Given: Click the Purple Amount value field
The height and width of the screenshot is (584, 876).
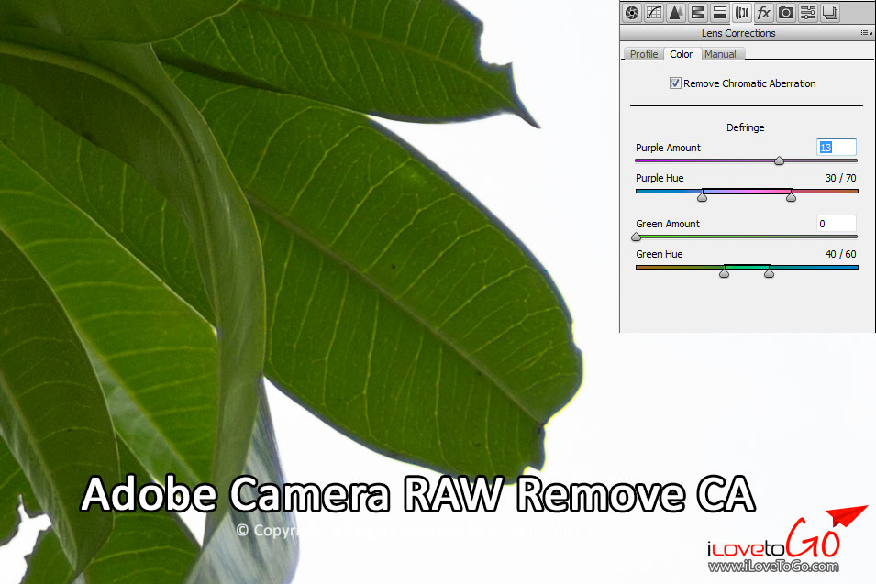Looking at the screenshot, I should 836,148.
